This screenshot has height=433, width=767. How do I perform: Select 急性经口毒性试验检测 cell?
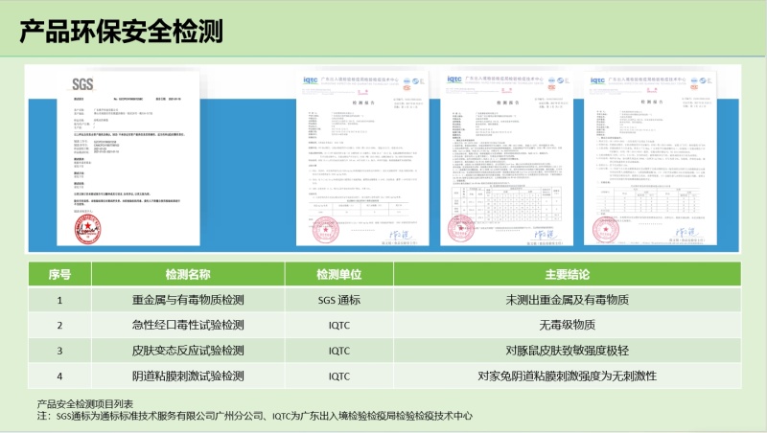point(188,325)
